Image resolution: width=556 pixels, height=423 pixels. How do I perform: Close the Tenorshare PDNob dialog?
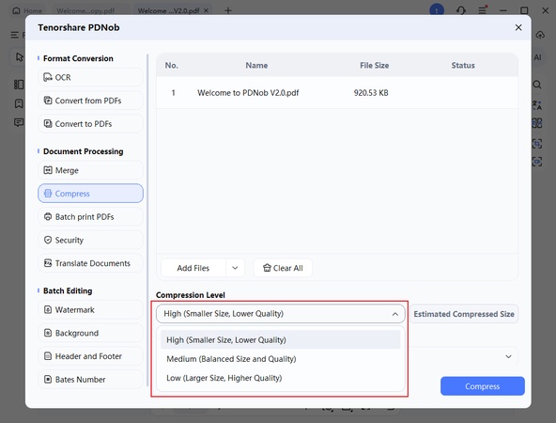(518, 27)
